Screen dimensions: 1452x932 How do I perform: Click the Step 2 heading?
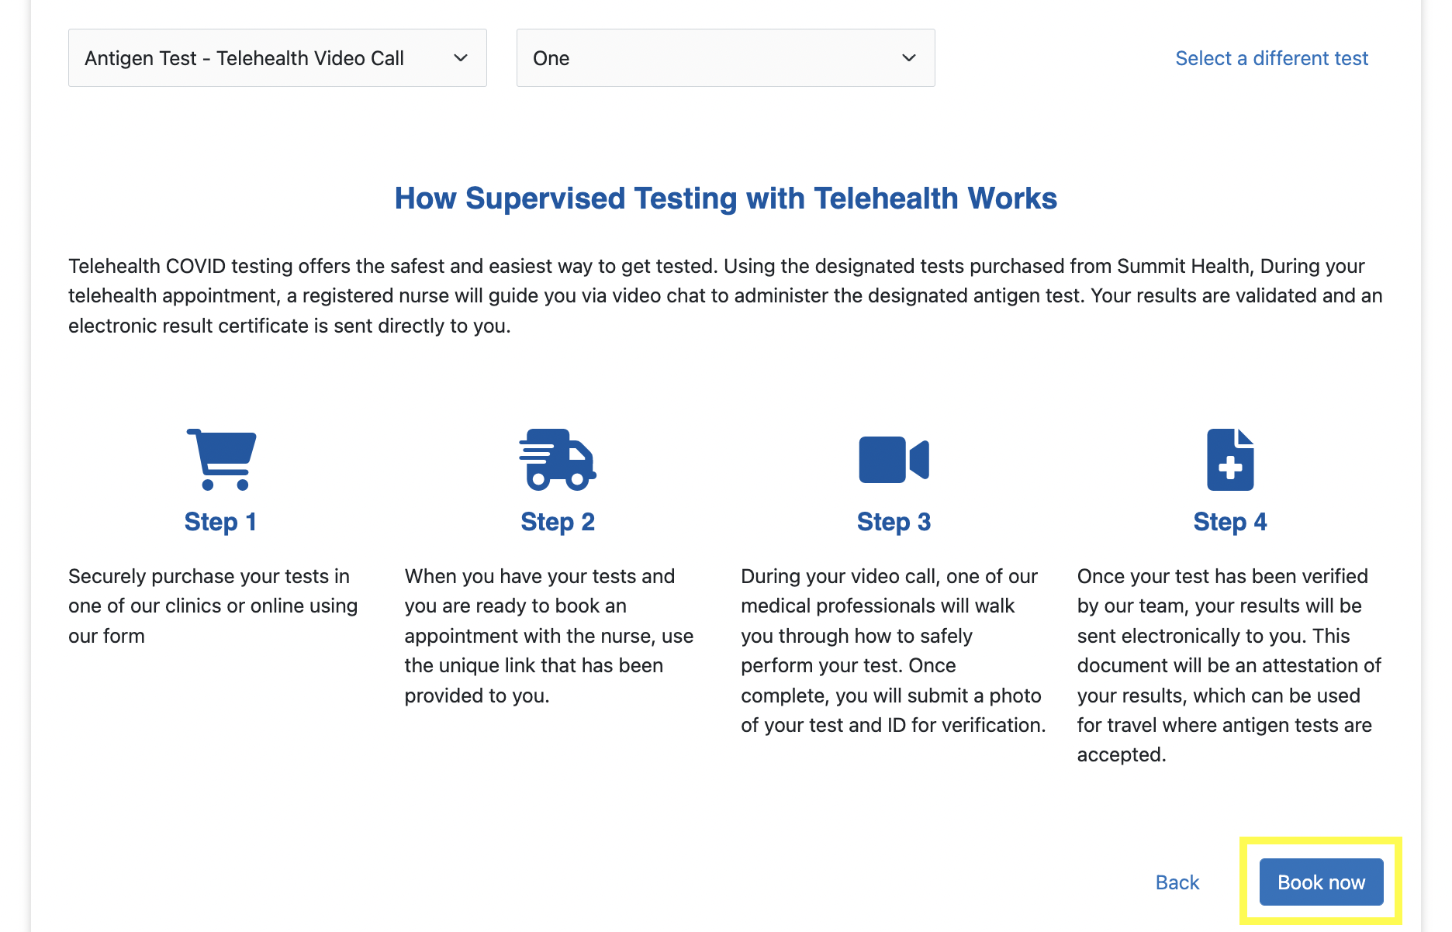[x=558, y=522]
